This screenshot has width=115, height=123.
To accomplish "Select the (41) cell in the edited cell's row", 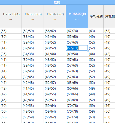I will click(11, 48).
